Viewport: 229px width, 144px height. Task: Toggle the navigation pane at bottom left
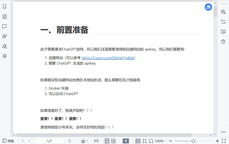(x=8, y=141)
